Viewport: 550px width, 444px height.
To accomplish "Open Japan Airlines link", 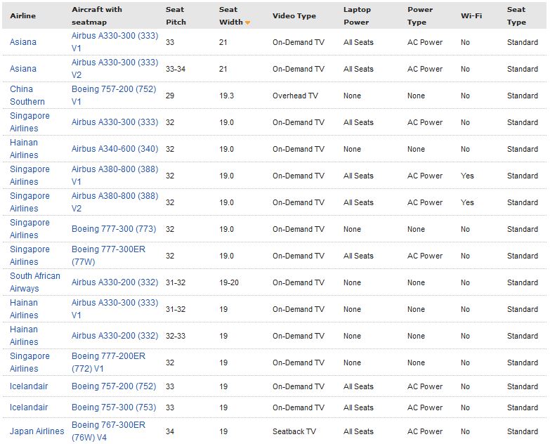I will [37, 431].
